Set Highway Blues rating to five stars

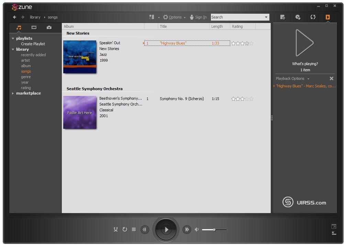click(251, 43)
